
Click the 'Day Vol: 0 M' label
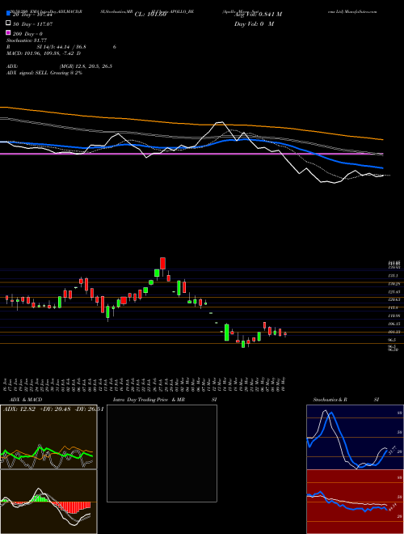pos(254,24)
